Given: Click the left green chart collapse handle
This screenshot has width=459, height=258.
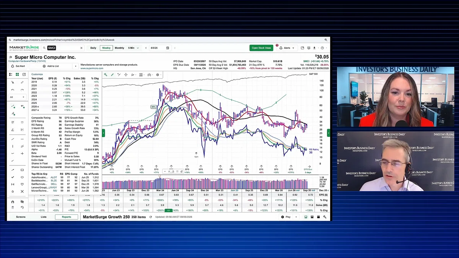Looking at the screenshot, I should (103, 133).
